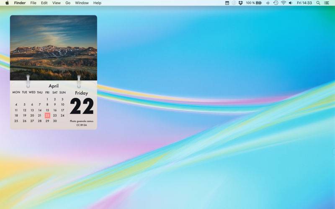Click the April month title
Image resolution: width=335 pixels, height=209 pixels.
pos(54,86)
